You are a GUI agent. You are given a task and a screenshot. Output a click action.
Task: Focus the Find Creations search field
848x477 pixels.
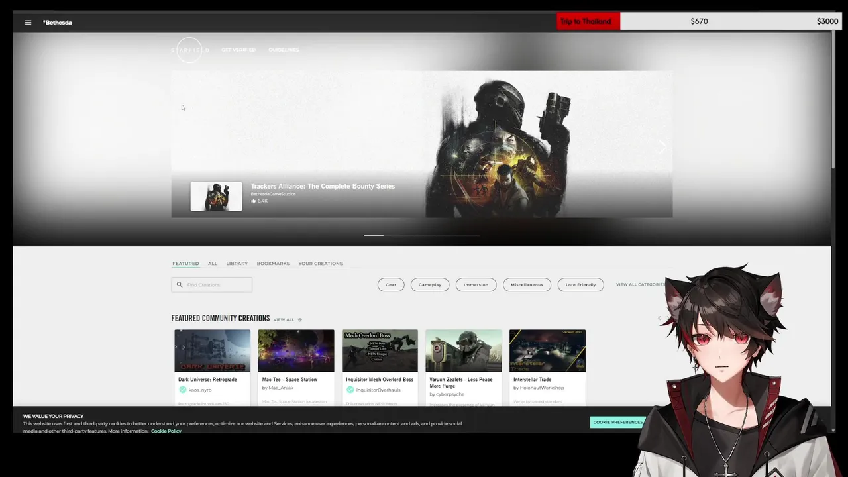click(x=212, y=285)
